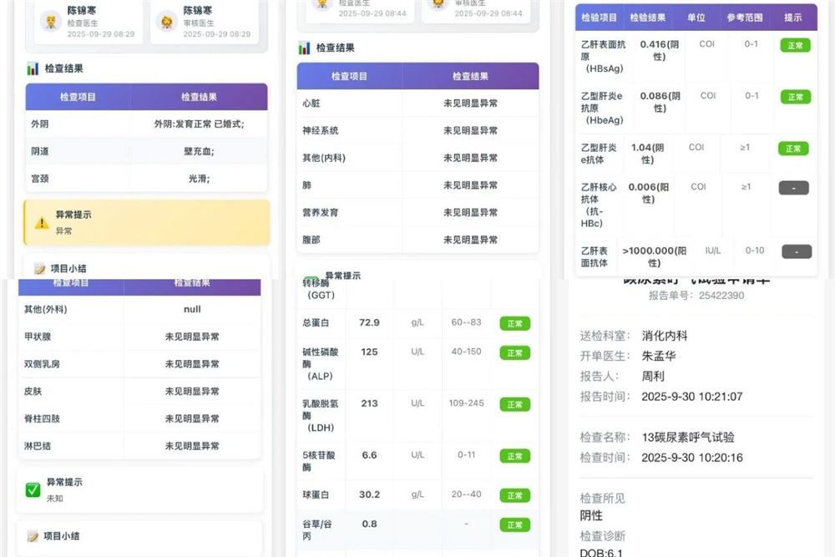Click the 13碳尿素呼气试验 exam name

(x=688, y=438)
